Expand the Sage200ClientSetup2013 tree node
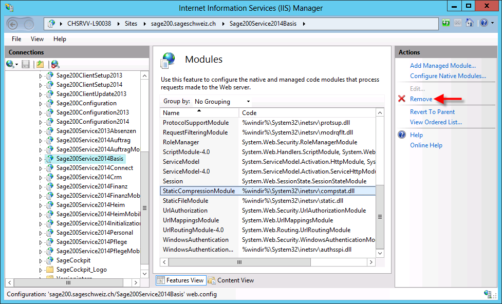This screenshot has height=304, width=502. click(x=41, y=76)
